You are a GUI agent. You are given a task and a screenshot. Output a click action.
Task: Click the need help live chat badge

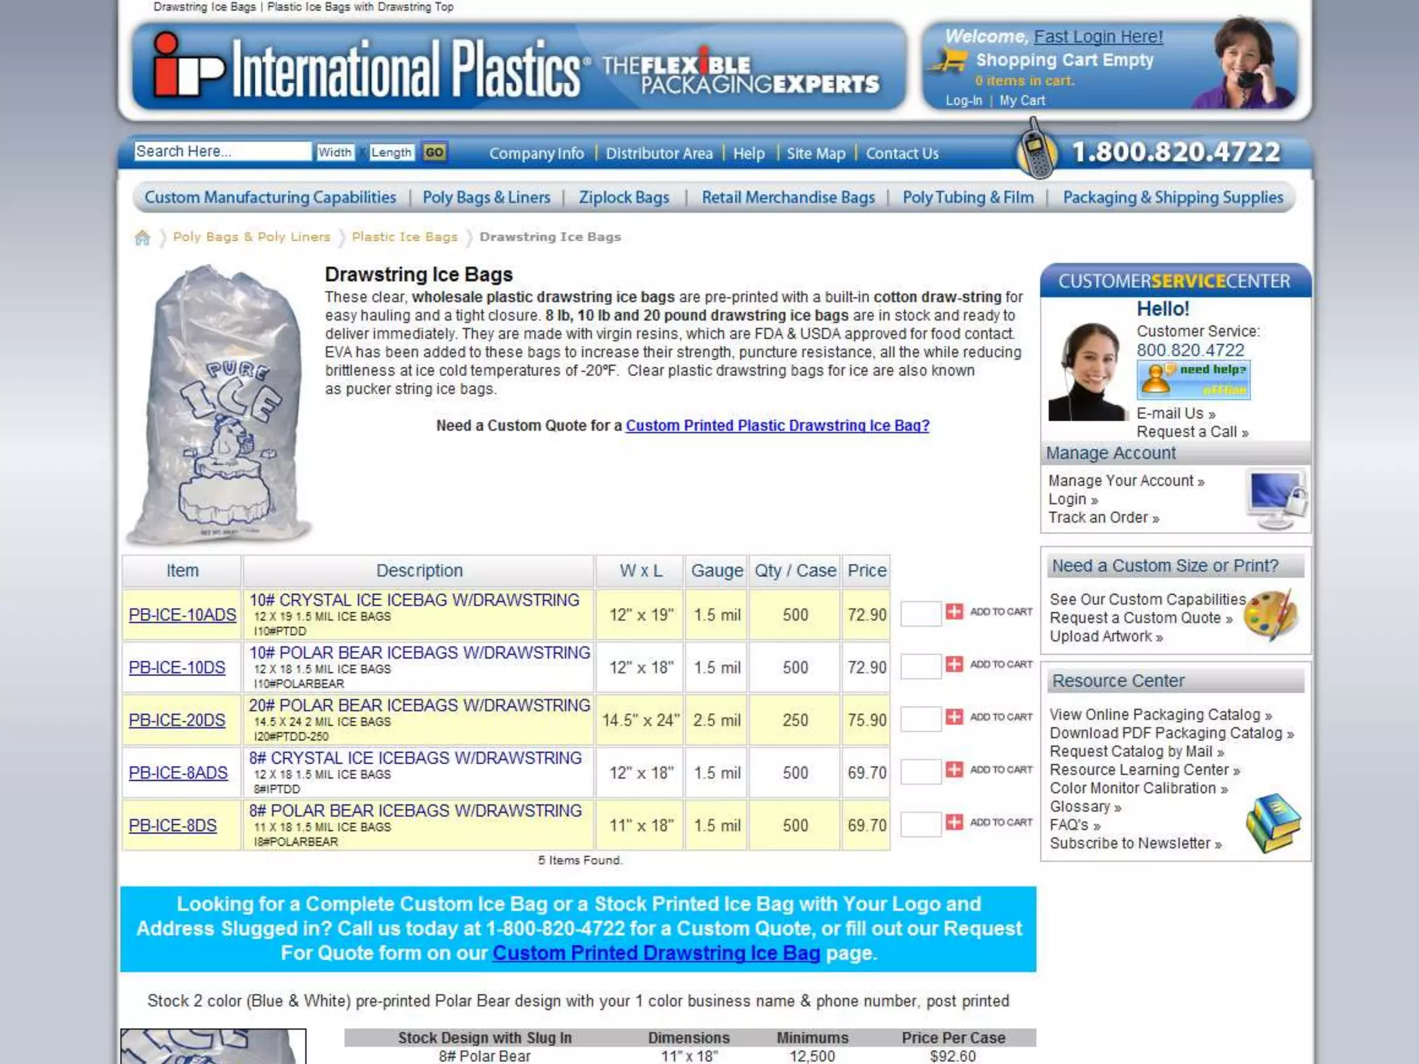(x=1193, y=379)
